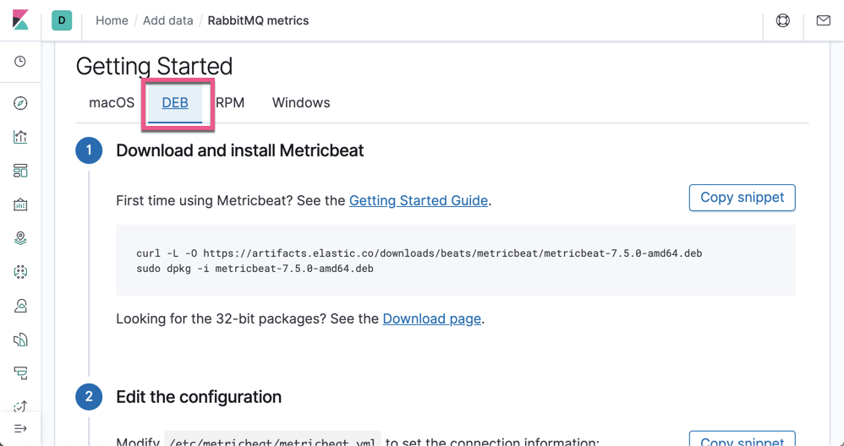Open the help menu icon

pos(783,20)
